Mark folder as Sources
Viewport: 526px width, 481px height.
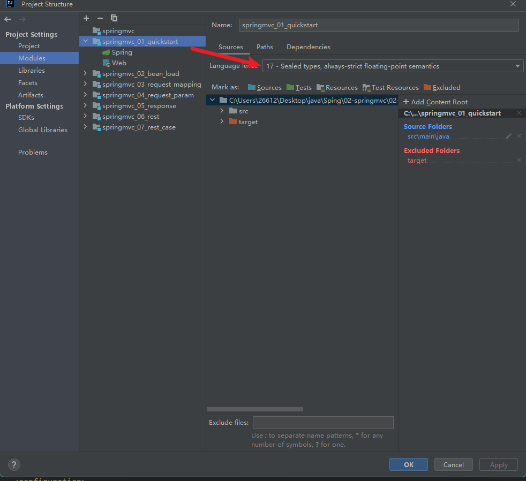pyautogui.click(x=265, y=88)
